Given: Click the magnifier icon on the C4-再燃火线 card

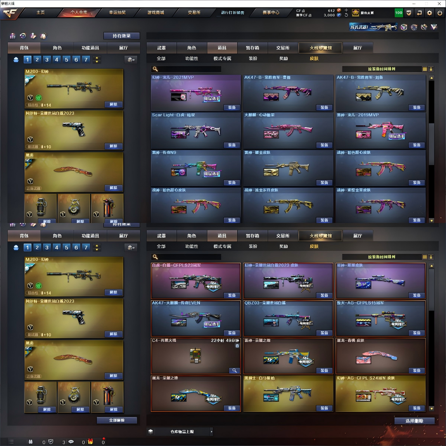Looking at the screenshot, I should pos(235,370).
